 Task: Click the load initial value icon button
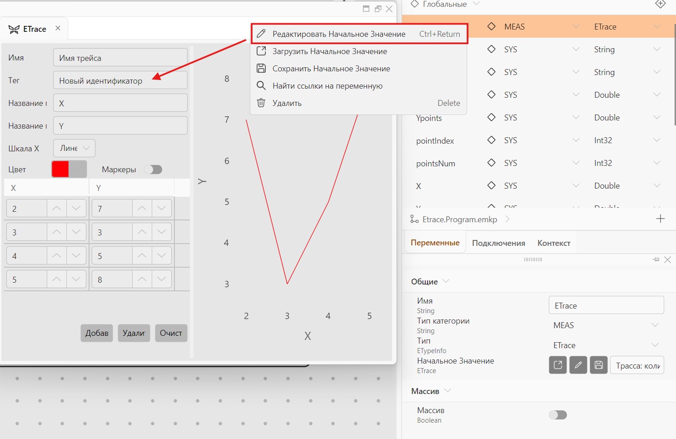coord(558,365)
